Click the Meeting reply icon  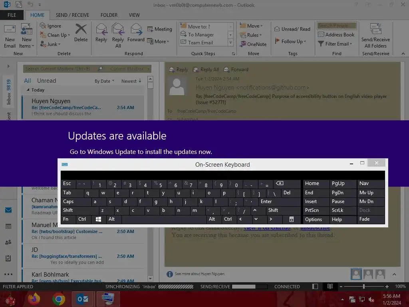coord(150,29)
